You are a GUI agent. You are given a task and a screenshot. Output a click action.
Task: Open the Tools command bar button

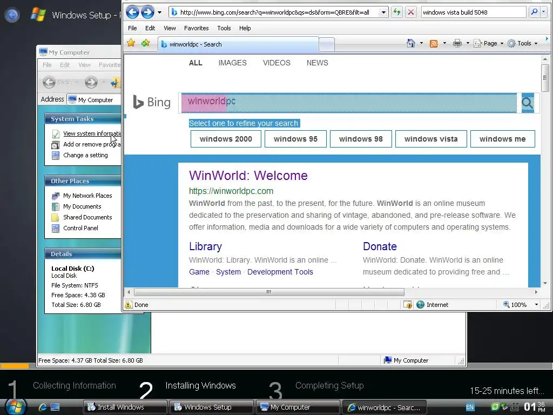[522, 43]
